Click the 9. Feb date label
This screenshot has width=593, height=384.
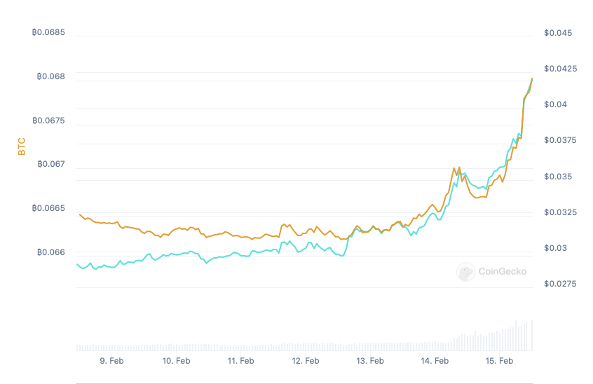111,361
